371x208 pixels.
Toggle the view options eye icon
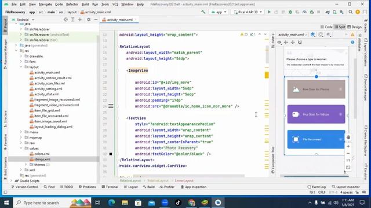(x=279, y=42)
